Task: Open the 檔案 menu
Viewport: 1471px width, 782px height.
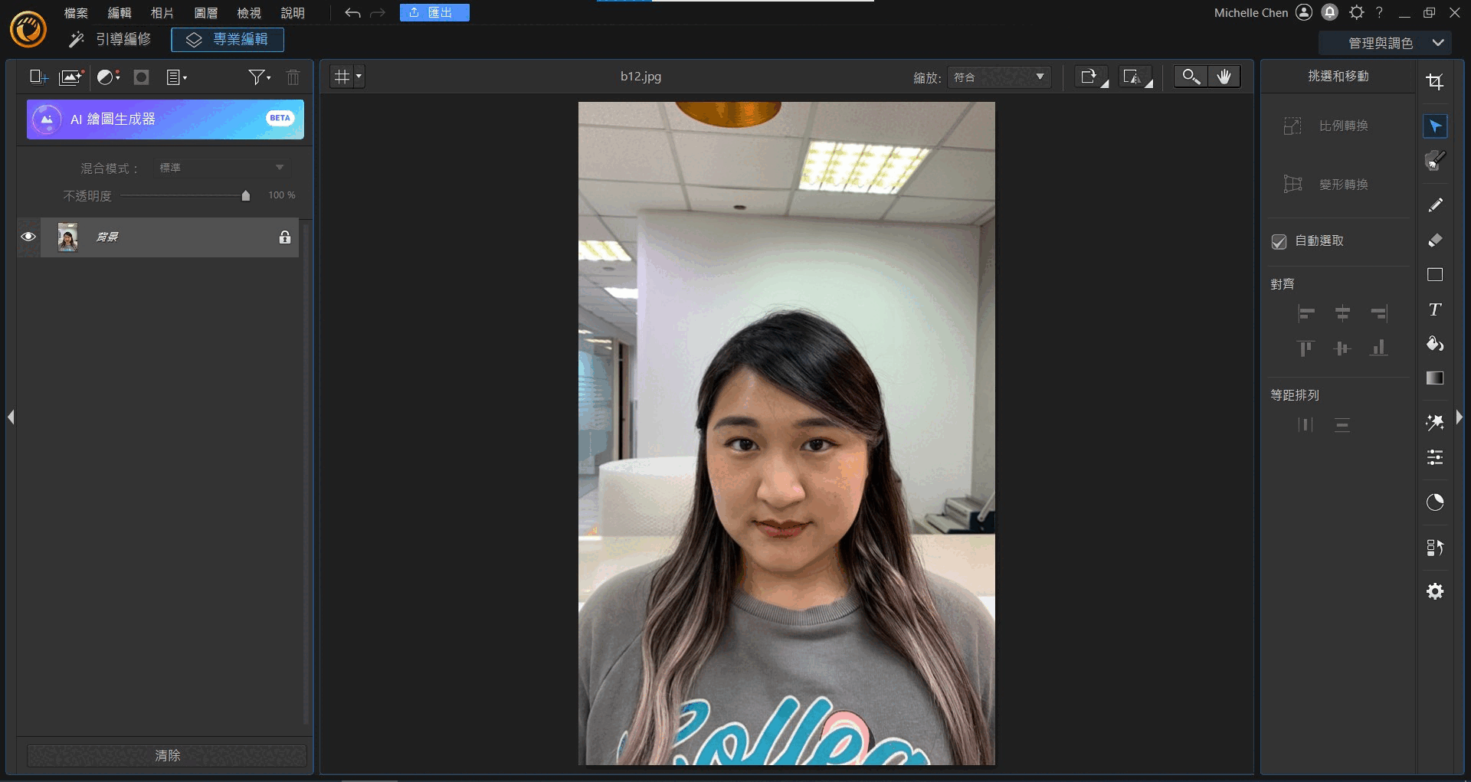Action: click(x=76, y=13)
